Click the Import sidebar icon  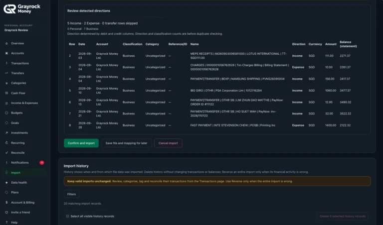coord(6,173)
